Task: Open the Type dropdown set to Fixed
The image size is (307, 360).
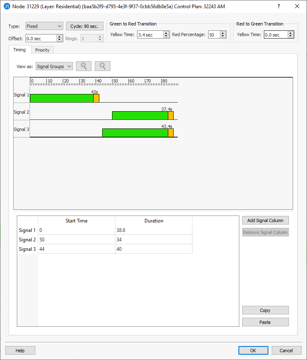Action: (44, 26)
